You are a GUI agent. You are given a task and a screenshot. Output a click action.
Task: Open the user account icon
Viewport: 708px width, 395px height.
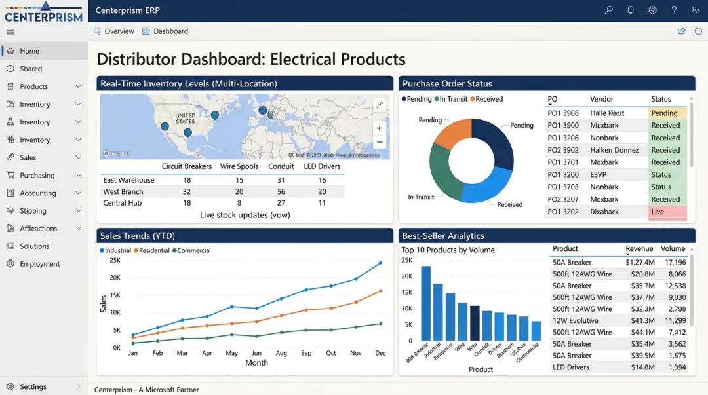(x=696, y=9)
